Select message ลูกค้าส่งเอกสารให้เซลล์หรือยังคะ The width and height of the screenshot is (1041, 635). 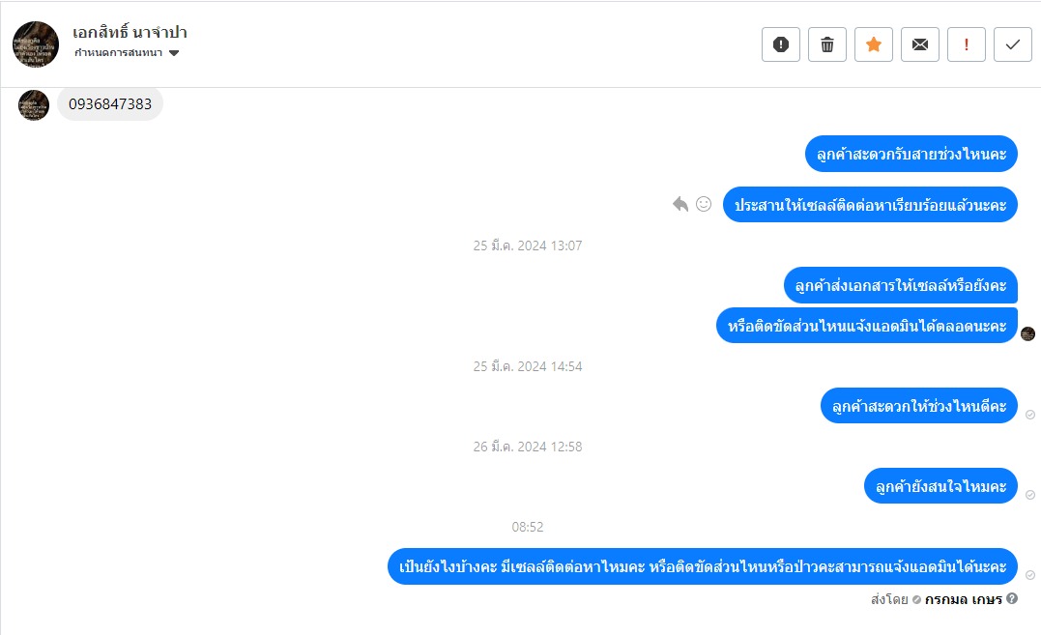(x=901, y=285)
